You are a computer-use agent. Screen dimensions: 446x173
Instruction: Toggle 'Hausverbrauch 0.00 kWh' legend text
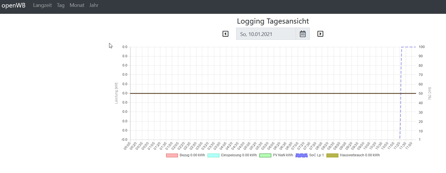(360, 155)
